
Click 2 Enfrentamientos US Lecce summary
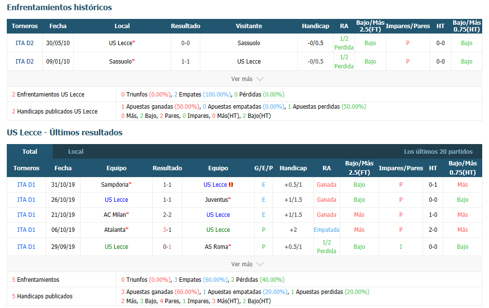coord(48,94)
